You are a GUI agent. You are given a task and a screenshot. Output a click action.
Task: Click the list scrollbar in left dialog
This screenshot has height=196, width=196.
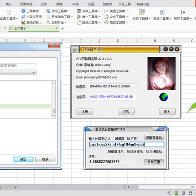(53, 99)
